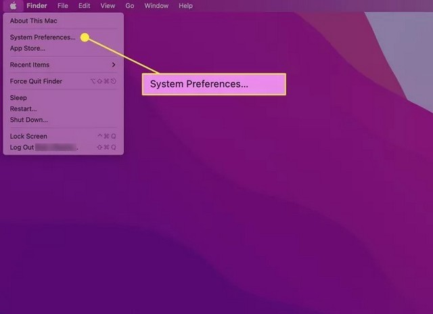Put the Mac to Sleep
This screenshot has height=314, width=433.
click(18, 97)
